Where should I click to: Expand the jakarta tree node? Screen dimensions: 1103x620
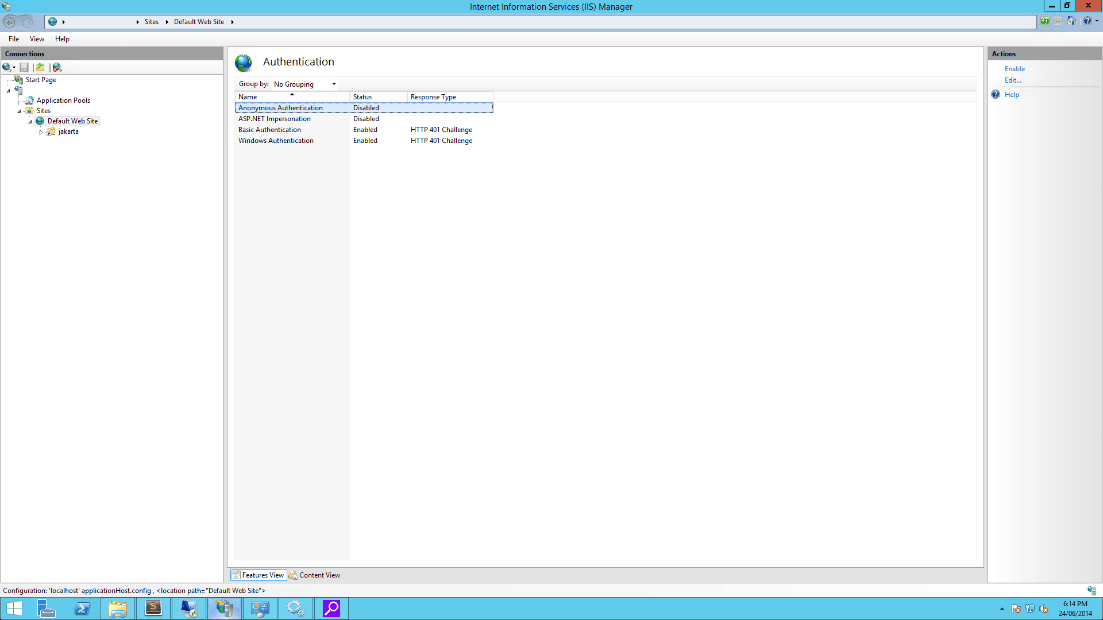tap(41, 132)
